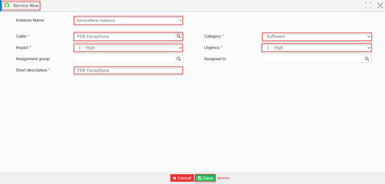Expand the Urgency dropdown
Image resolution: width=385 pixels, height=184 pixels.
pos(317,48)
